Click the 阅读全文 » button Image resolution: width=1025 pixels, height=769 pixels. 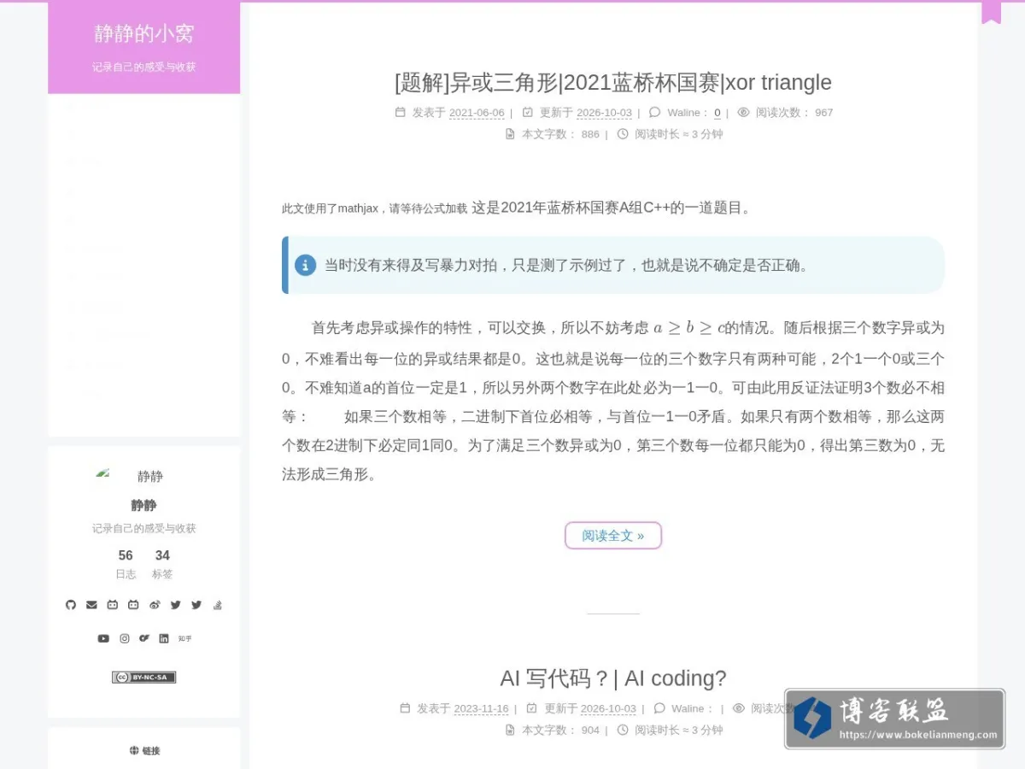pyautogui.click(x=613, y=536)
